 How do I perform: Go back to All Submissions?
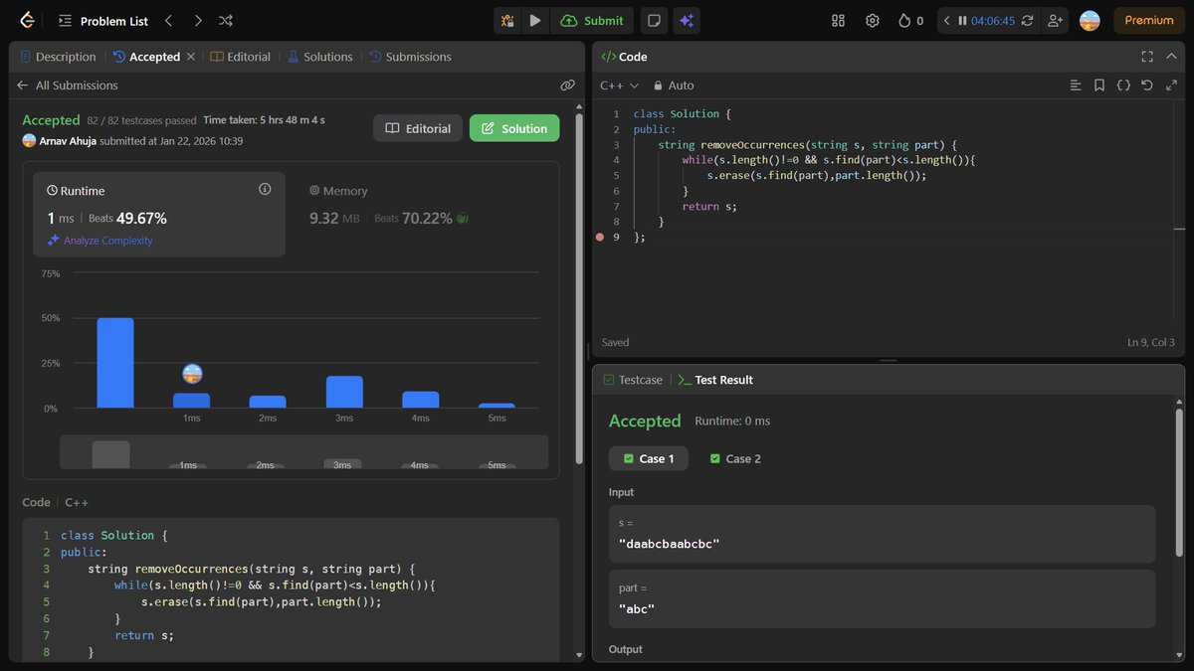[68, 85]
